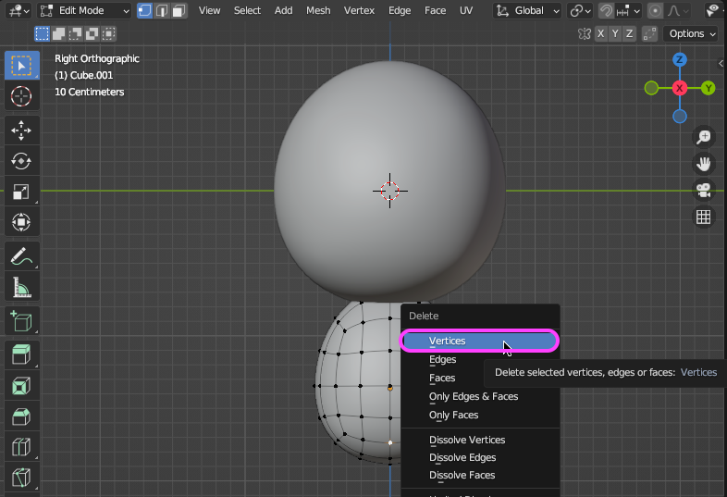Choose the Scale tool
The width and height of the screenshot is (727, 497).
pos(20,193)
